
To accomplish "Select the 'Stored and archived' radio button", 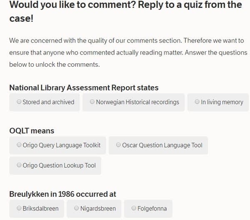I will pyautogui.click(x=19, y=102).
